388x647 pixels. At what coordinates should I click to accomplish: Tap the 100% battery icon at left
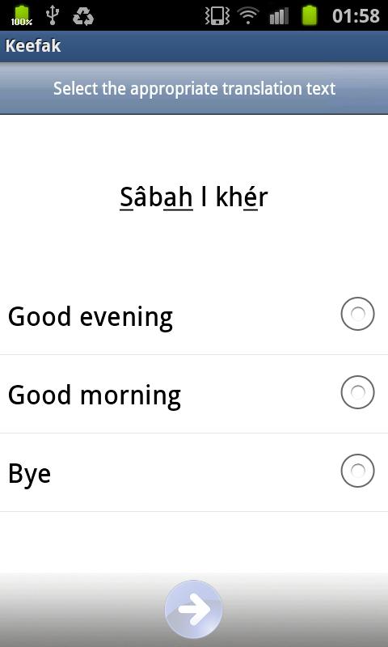pos(22,15)
